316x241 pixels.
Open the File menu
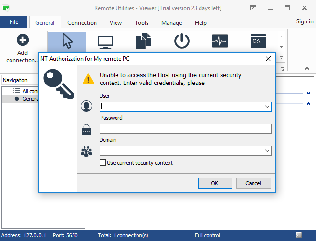[14, 22]
